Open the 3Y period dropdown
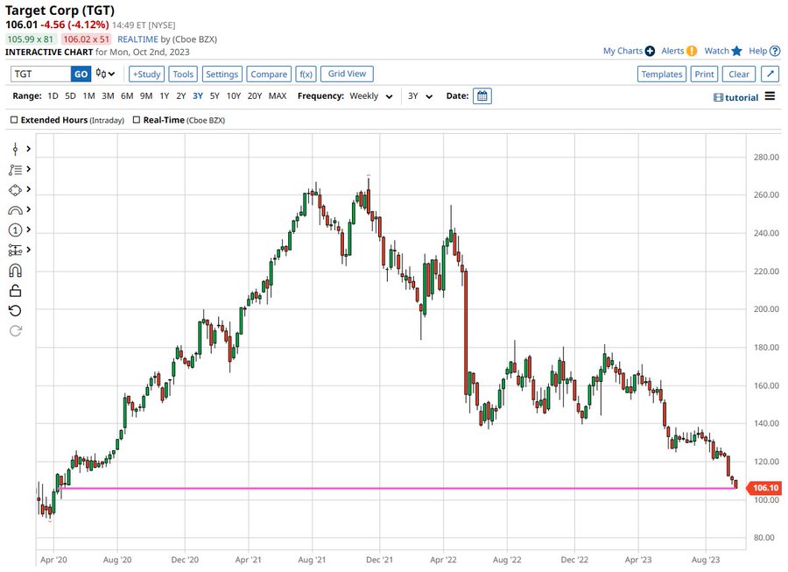788x572 pixels. (420, 96)
